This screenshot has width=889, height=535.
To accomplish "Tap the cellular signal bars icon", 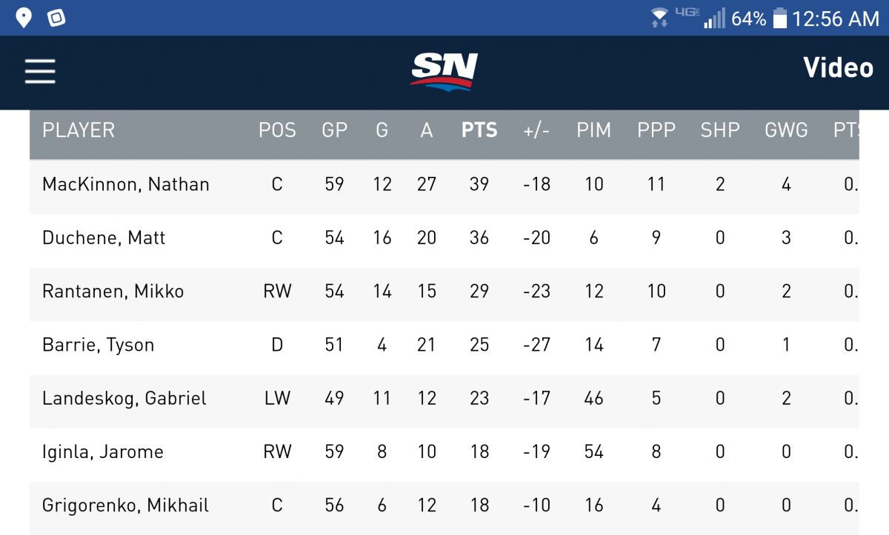I will tap(714, 18).
